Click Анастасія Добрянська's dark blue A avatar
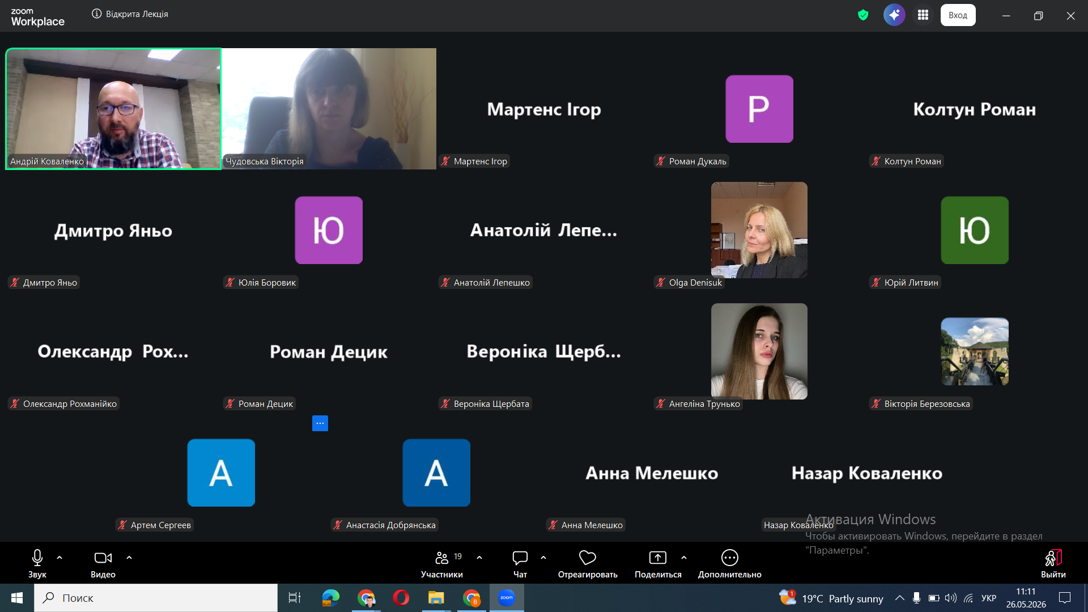Screen dimensions: 1088x612 tap(436, 473)
